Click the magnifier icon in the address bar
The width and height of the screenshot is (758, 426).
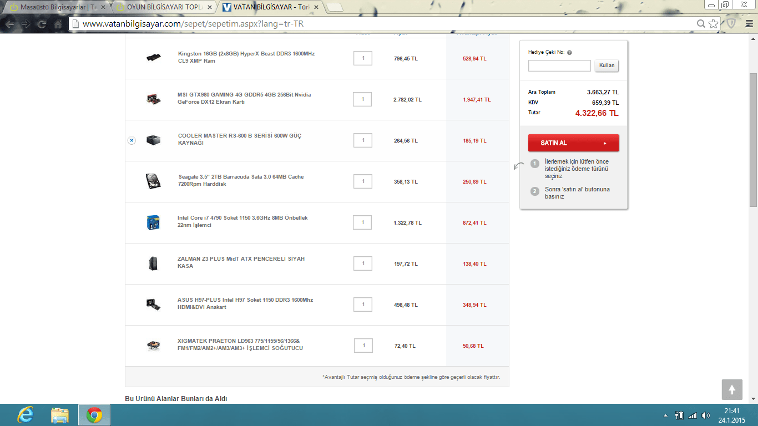701,24
